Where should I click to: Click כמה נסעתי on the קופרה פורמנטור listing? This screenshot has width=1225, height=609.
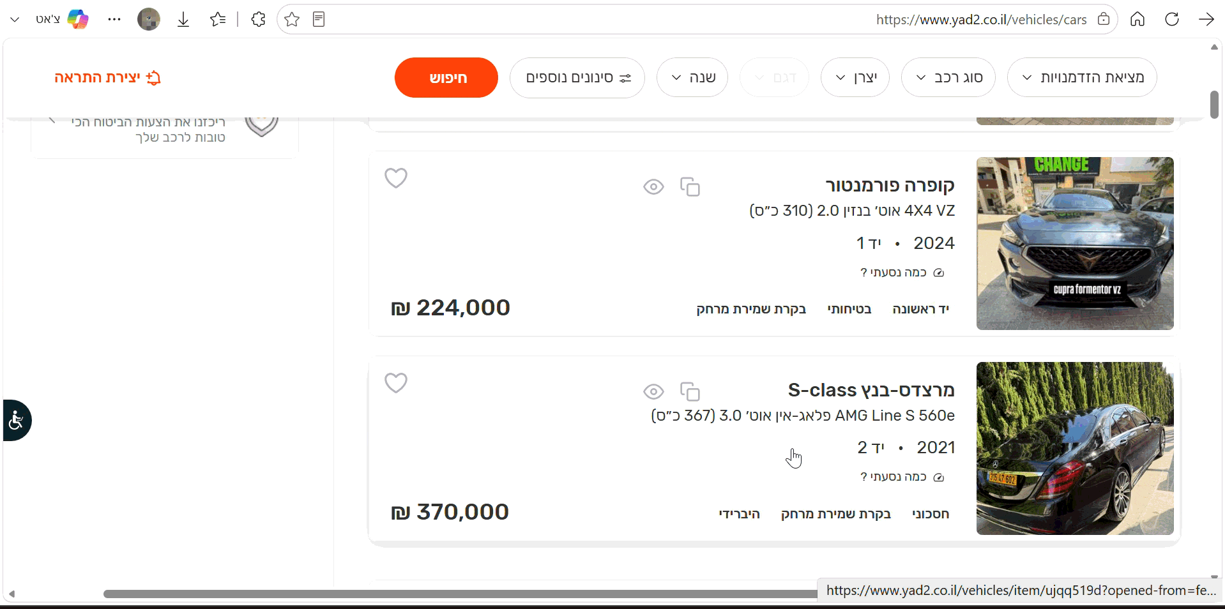coord(902,273)
